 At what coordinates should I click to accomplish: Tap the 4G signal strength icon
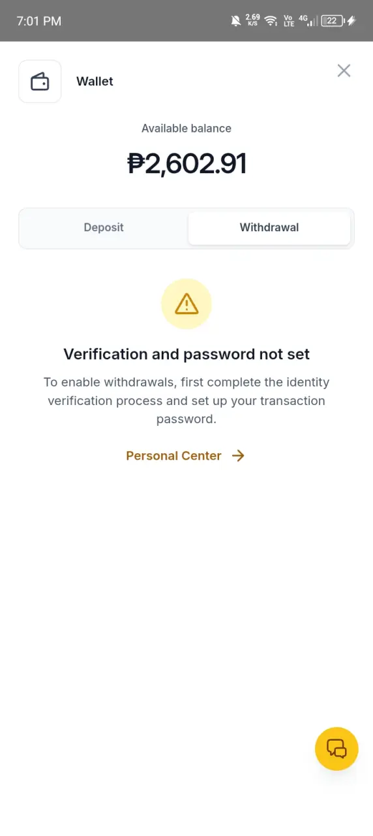[309, 21]
